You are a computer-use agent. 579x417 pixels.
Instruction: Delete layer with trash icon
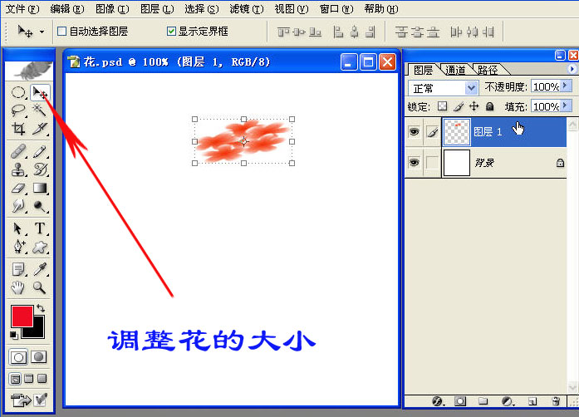[x=556, y=401]
